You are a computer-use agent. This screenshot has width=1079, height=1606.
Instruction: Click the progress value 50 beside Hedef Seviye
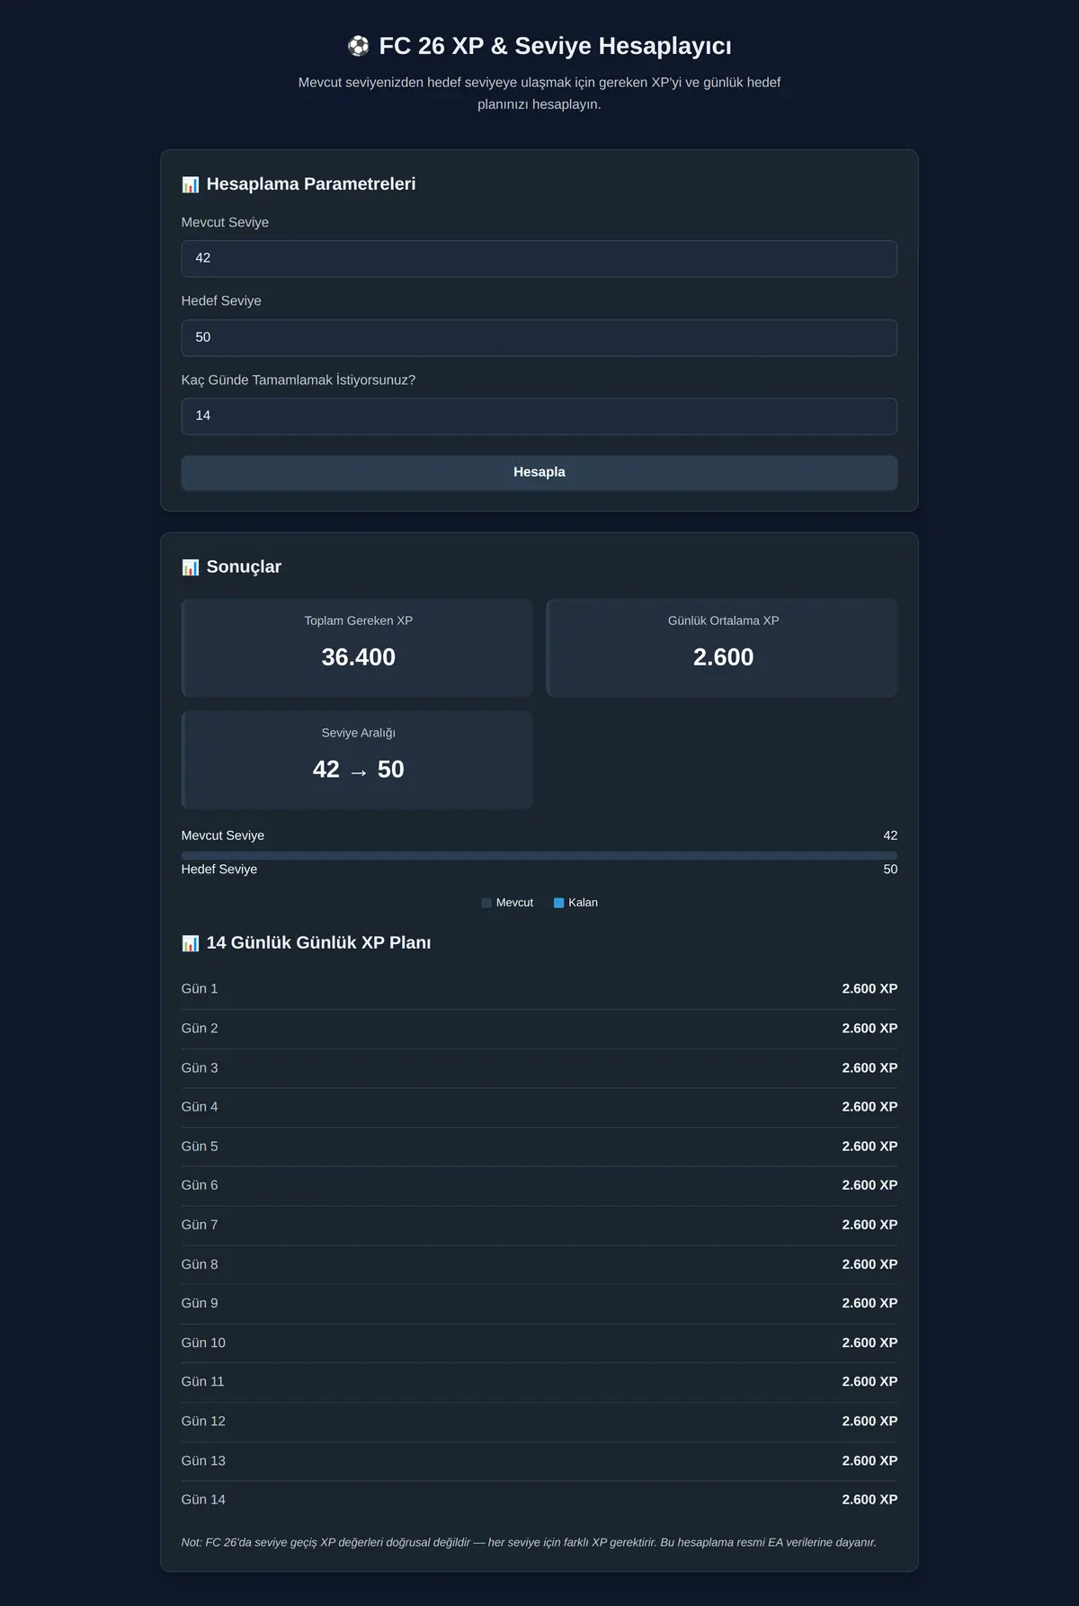click(x=890, y=869)
